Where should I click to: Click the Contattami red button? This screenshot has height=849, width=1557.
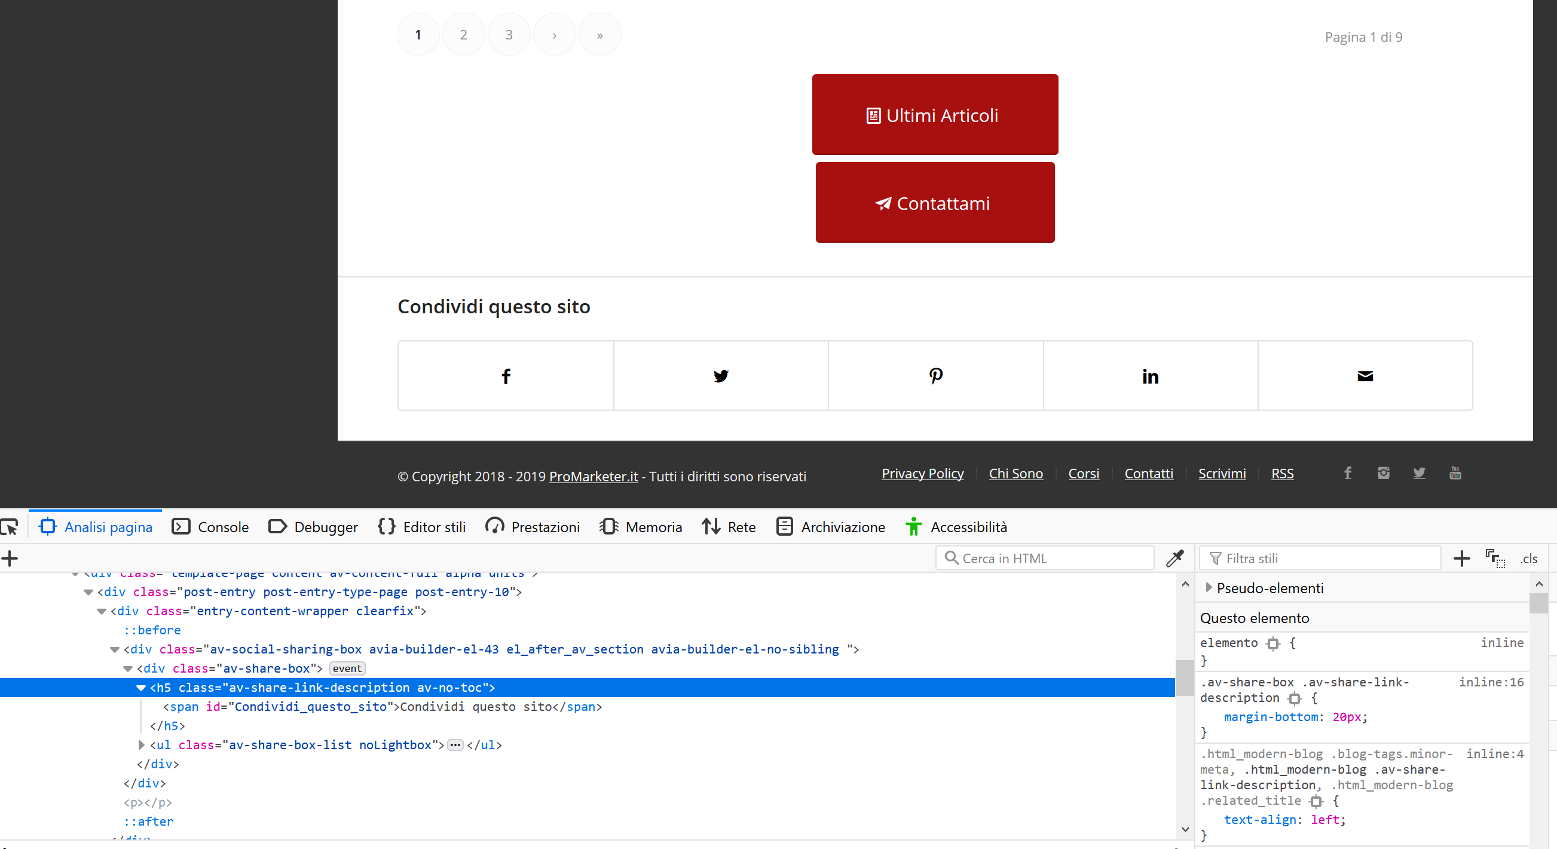[x=934, y=203]
